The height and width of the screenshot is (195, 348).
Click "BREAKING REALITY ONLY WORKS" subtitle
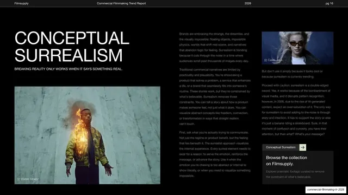coord(69,69)
